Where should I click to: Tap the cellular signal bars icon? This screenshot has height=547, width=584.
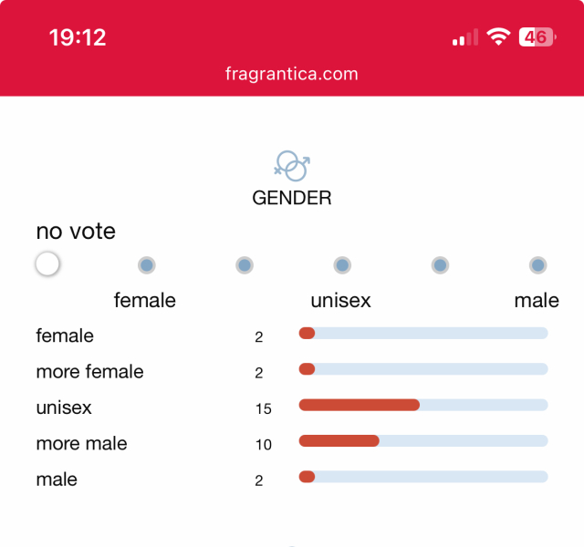[464, 38]
